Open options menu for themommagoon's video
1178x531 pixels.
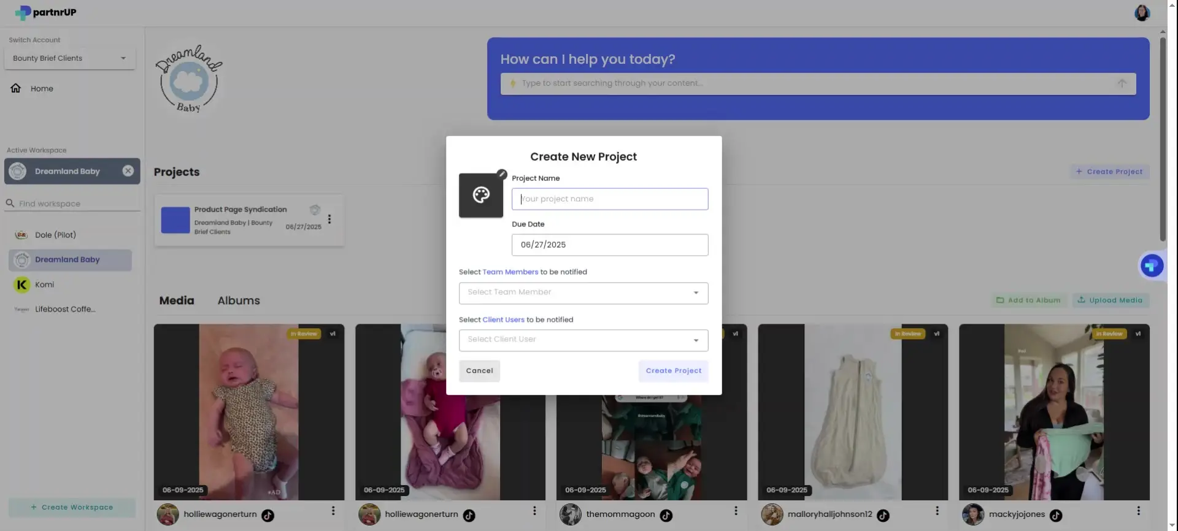[736, 511]
